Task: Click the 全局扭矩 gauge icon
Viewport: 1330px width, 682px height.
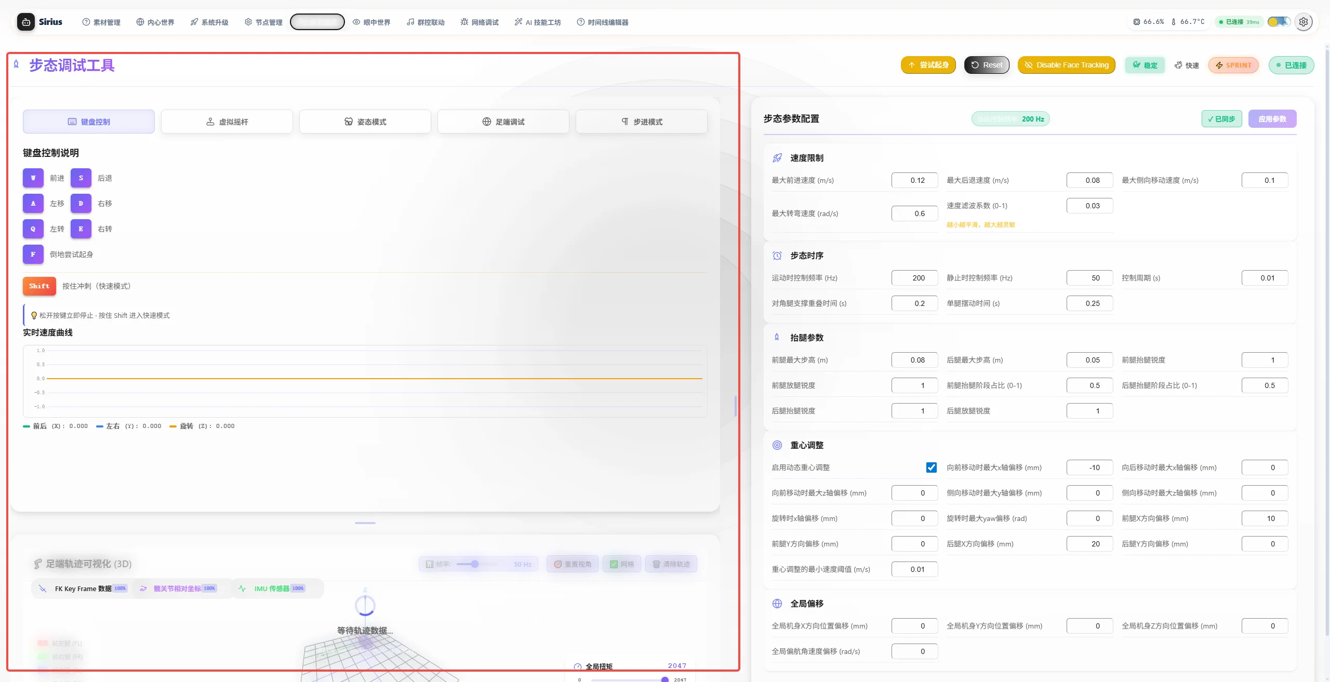Action: [x=578, y=666]
